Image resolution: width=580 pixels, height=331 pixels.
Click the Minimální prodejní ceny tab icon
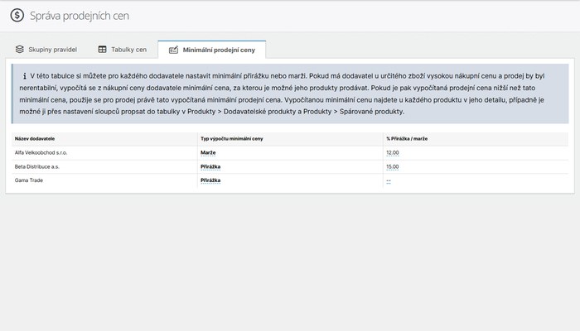tap(173, 50)
